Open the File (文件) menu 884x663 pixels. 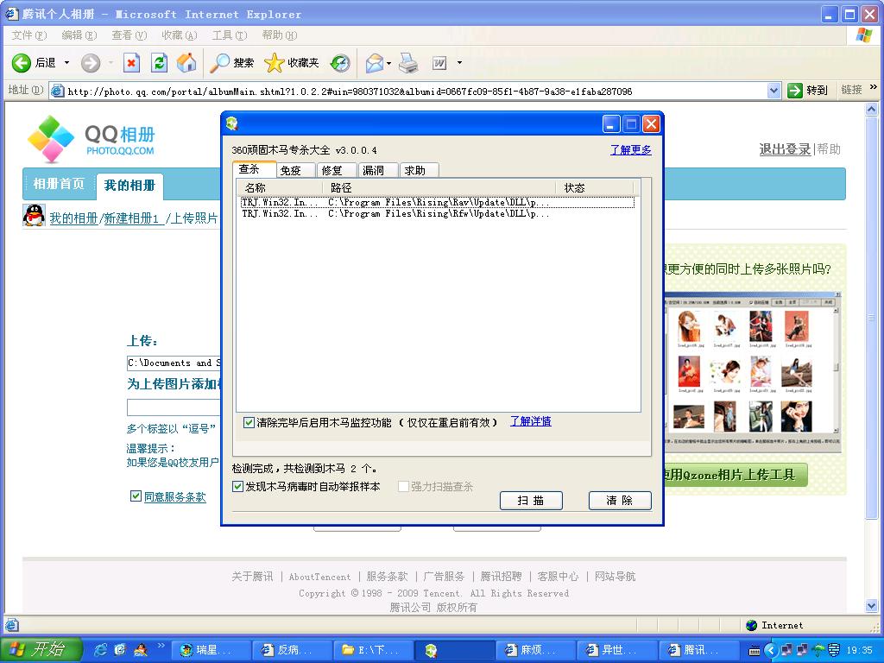click(x=28, y=35)
